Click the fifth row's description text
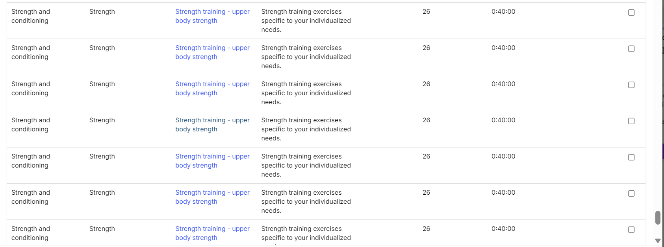Viewport: 664px width, 247px height. (x=306, y=165)
